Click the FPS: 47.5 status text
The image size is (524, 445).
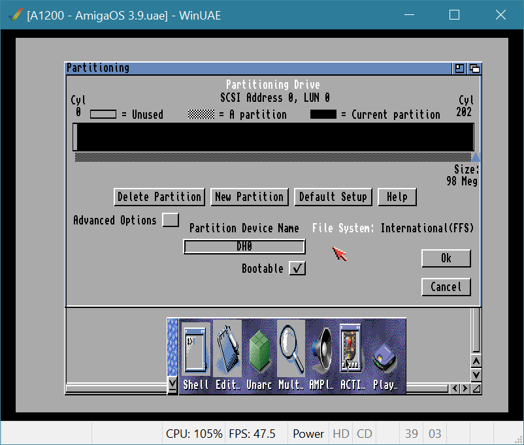pyautogui.click(x=252, y=434)
